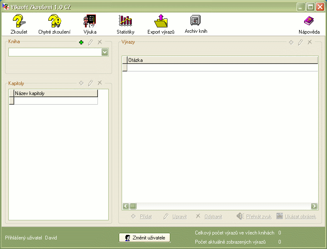The width and height of the screenshot is (327, 249).
Task: Add chapter with Kapitoly plus icon
Action: 81,83
